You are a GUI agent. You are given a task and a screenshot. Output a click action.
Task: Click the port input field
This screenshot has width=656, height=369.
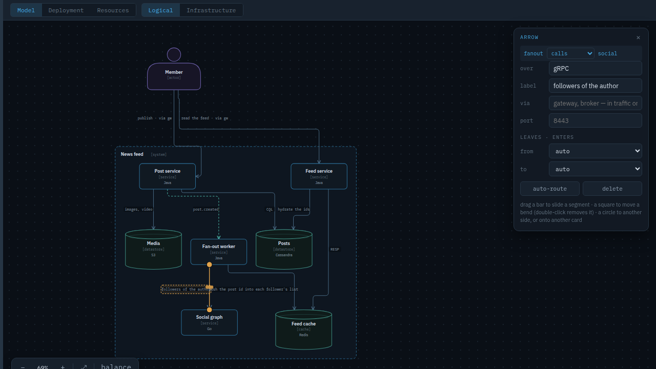596,120
